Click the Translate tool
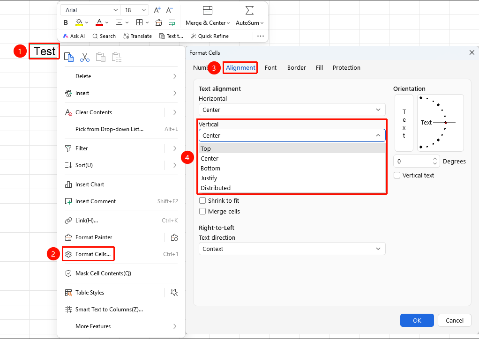Screen dimensions: 479x339 tap(137, 36)
